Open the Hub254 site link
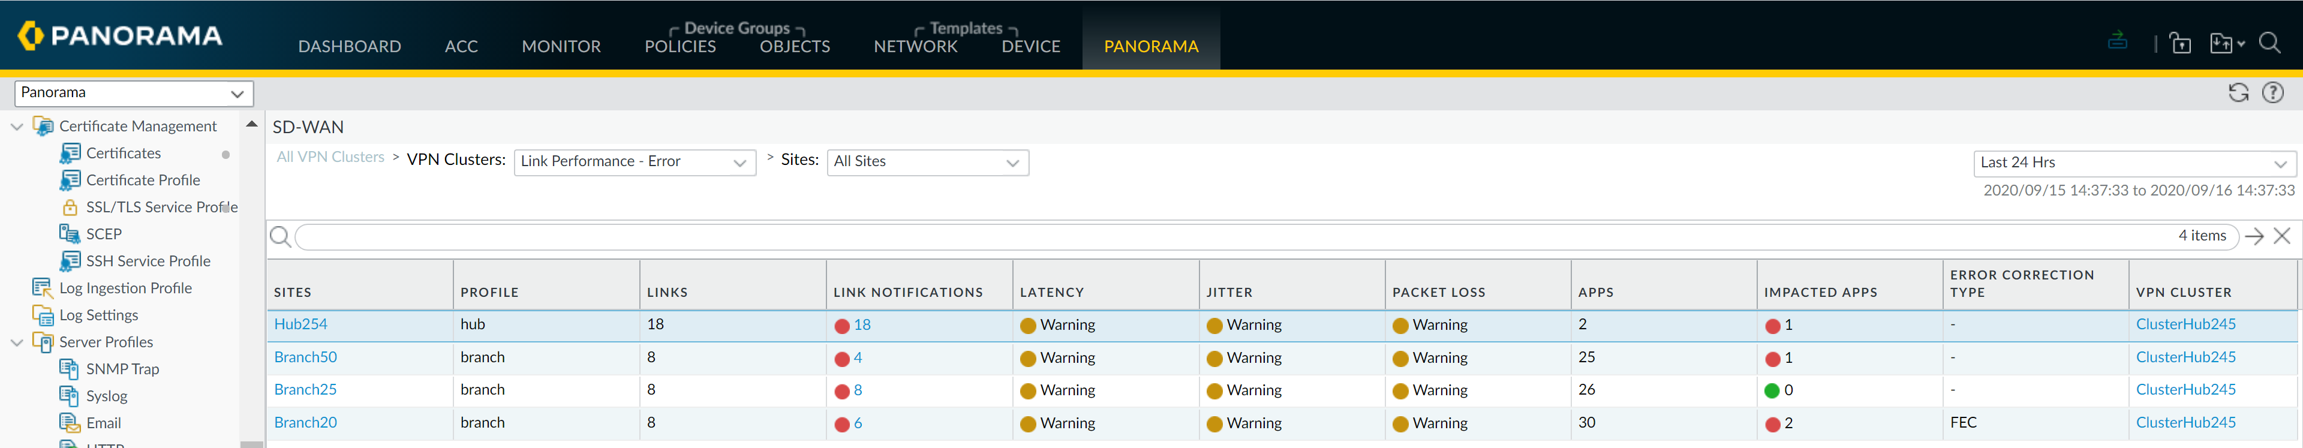This screenshot has width=2303, height=448. click(300, 324)
